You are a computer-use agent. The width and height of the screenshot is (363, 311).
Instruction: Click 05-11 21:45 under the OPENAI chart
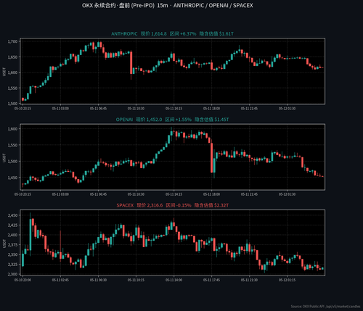point(249,194)
